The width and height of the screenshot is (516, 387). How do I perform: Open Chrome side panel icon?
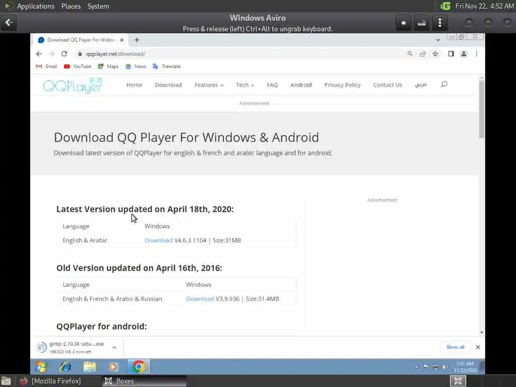tap(451, 53)
